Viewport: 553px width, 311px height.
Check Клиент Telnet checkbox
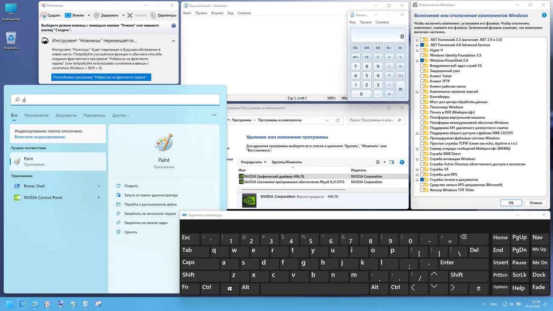[422, 76]
